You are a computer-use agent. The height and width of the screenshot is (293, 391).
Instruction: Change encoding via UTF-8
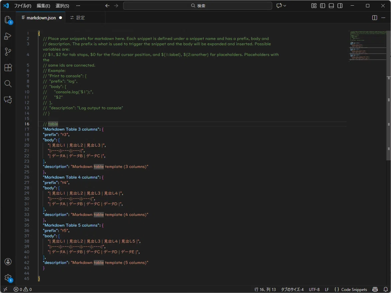(314, 289)
